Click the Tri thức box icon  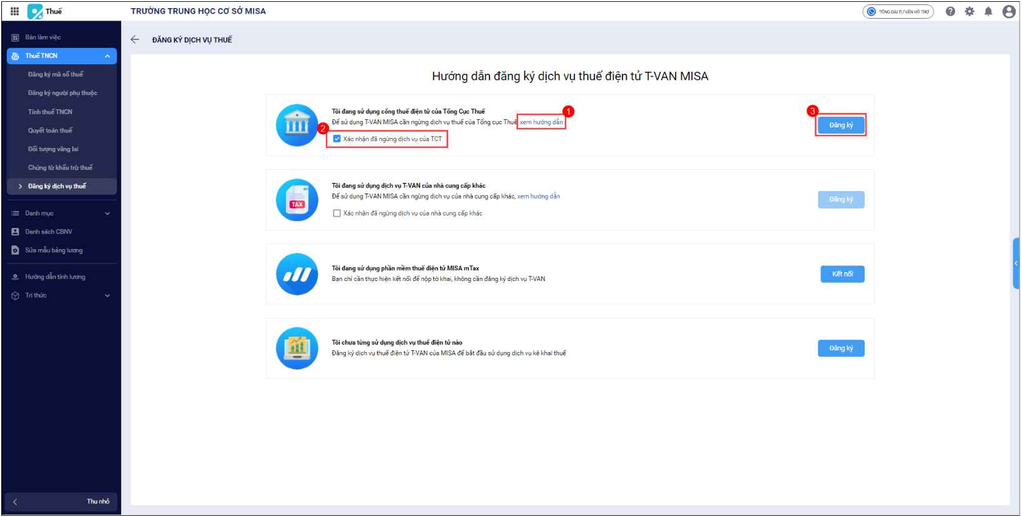point(15,295)
